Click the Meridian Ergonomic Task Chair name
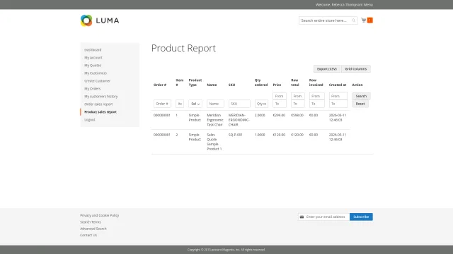The height and width of the screenshot is (254, 453). [215, 120]
